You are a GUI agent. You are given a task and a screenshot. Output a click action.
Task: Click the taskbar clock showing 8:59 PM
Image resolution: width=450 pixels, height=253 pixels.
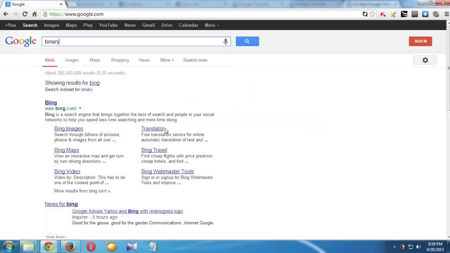(435, 247)
